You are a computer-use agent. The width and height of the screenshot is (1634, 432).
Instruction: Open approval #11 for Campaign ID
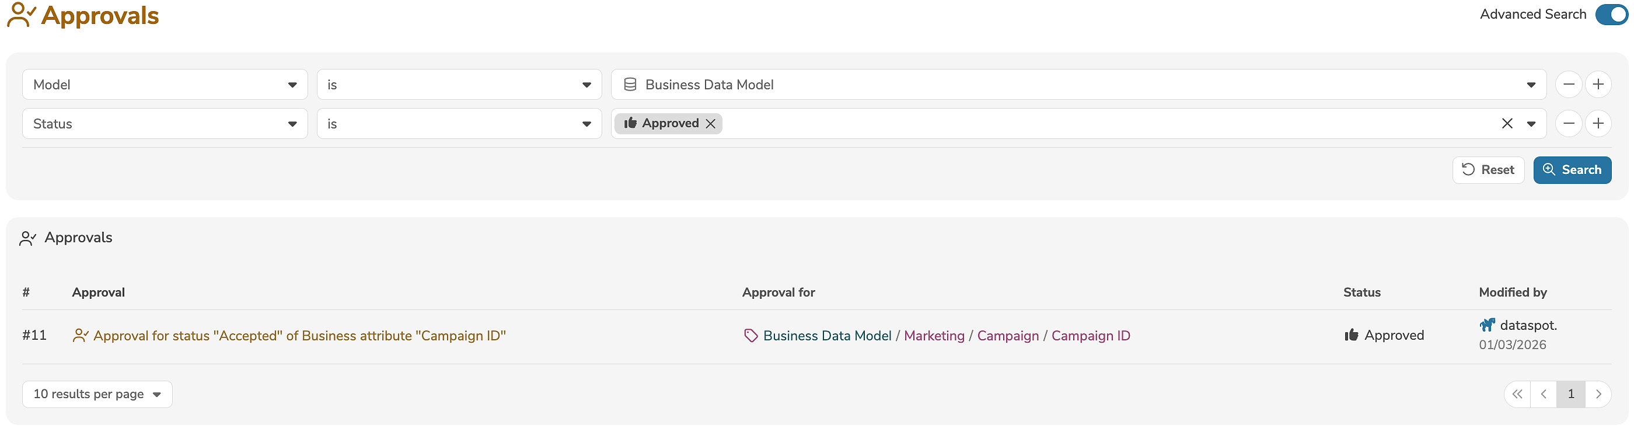pos(299,336)
